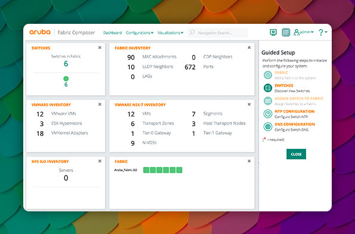This screenshot has width=355, height=234.
Task: Click the VMware VMs label
Action: (x=64, y=113)
